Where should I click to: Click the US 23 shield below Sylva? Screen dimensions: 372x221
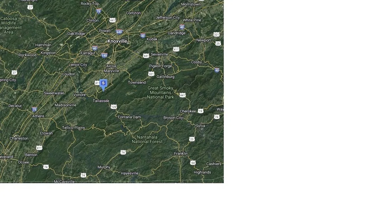pyautogui.click(x=192, y=139)
